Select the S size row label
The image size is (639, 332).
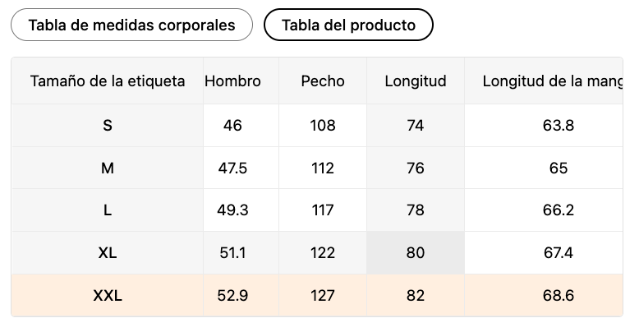108,126
